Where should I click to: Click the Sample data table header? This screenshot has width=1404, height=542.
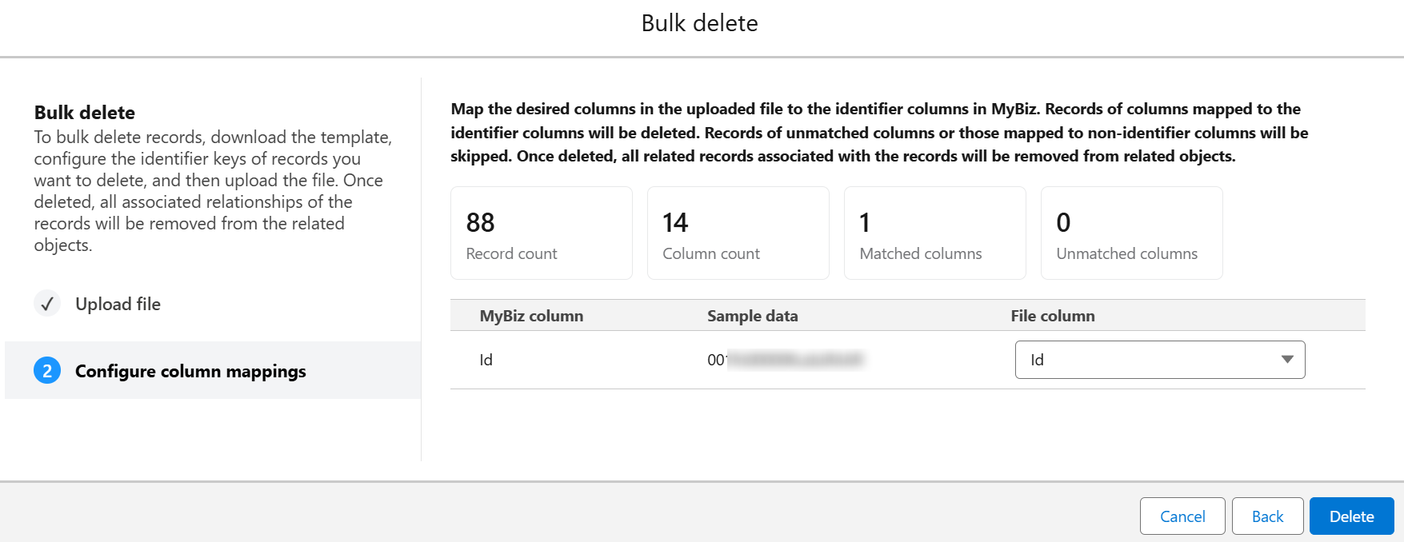point(752,316)
